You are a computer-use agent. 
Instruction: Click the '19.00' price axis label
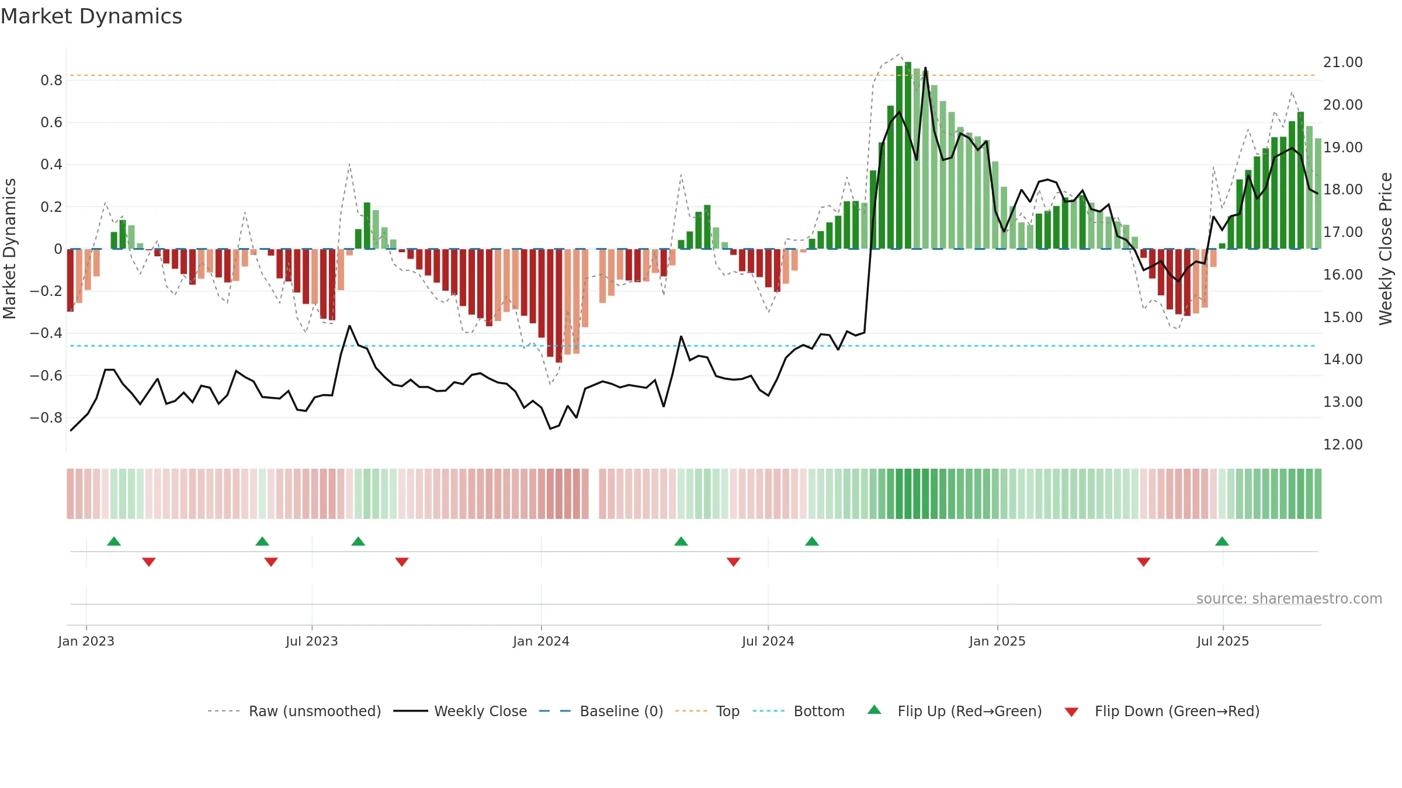(x=1343, y=148)
